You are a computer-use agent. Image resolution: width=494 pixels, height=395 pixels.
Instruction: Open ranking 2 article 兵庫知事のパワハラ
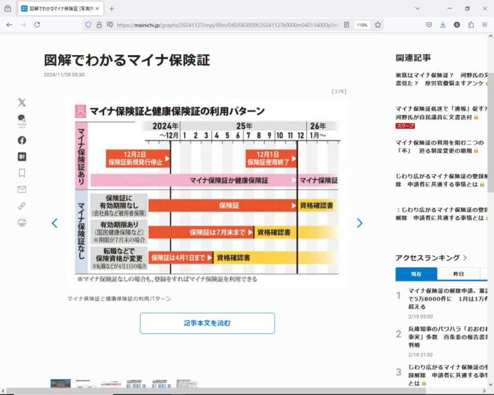pos(448,337)
